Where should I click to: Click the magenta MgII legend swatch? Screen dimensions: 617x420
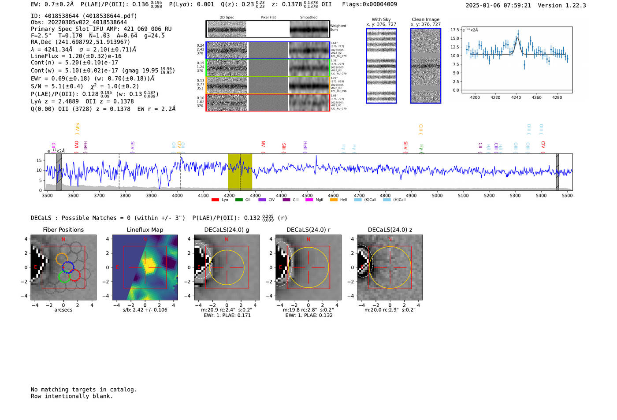(309, 200)
